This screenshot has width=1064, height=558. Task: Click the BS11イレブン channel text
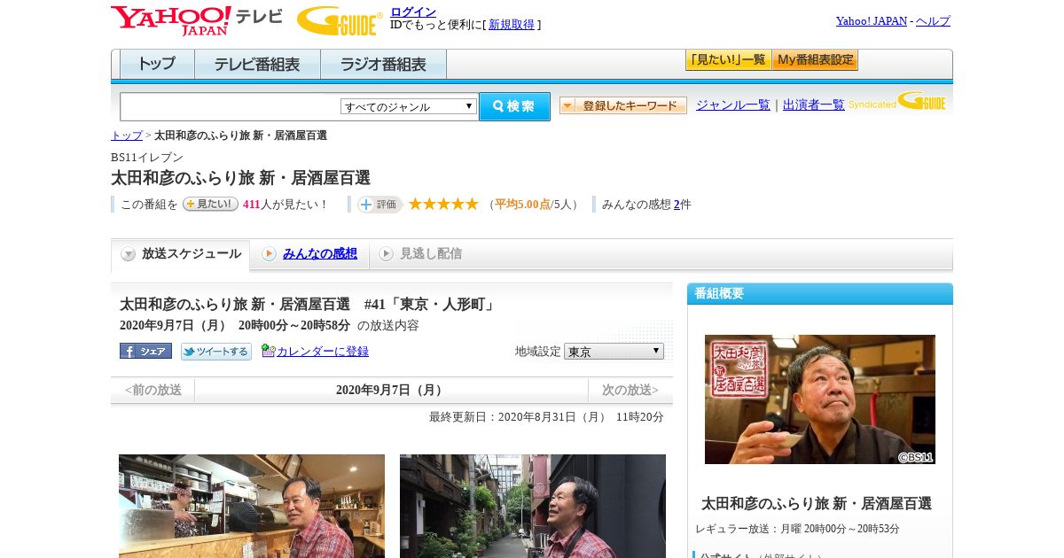[147, 158]
